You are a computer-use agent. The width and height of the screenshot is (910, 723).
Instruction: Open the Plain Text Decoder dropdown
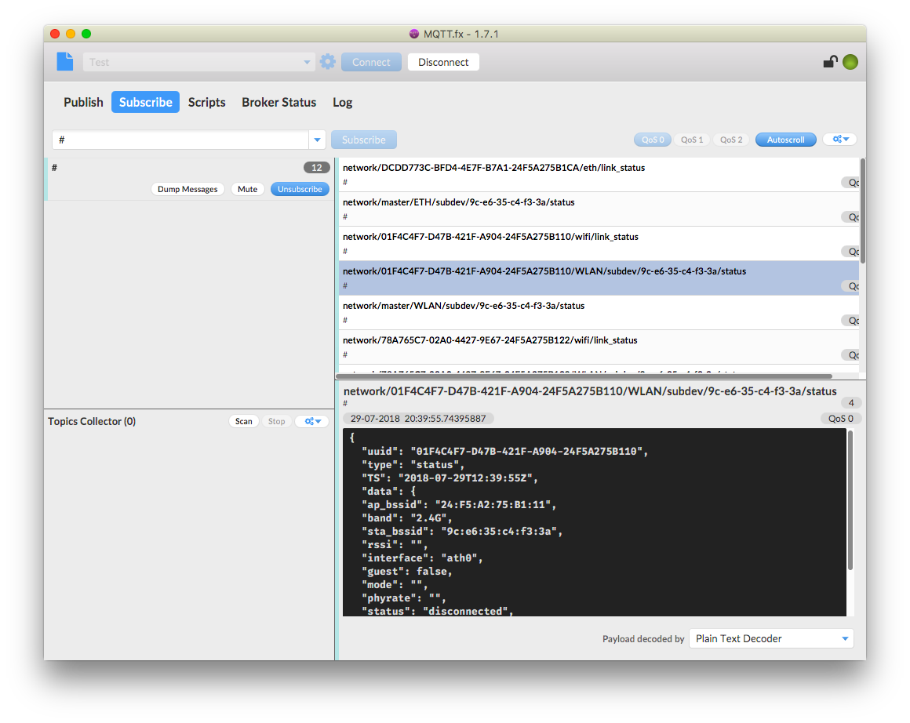point(771,638)
